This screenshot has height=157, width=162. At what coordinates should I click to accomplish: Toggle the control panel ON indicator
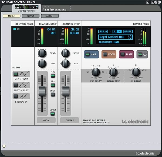point(15,29)
